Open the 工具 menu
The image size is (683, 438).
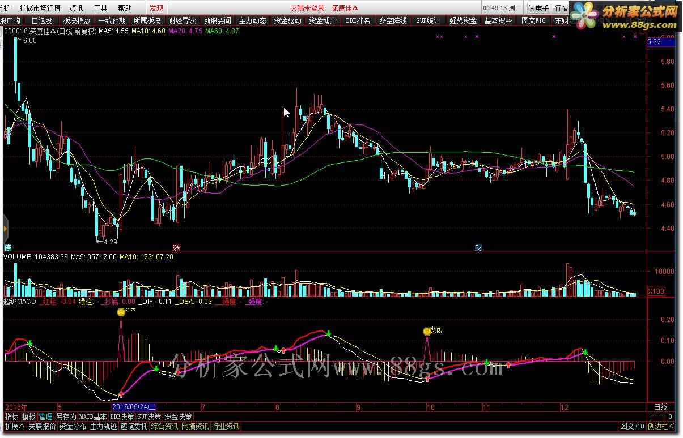pos(100,8)
